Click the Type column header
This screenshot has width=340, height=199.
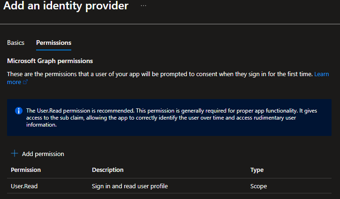point(257,170)
